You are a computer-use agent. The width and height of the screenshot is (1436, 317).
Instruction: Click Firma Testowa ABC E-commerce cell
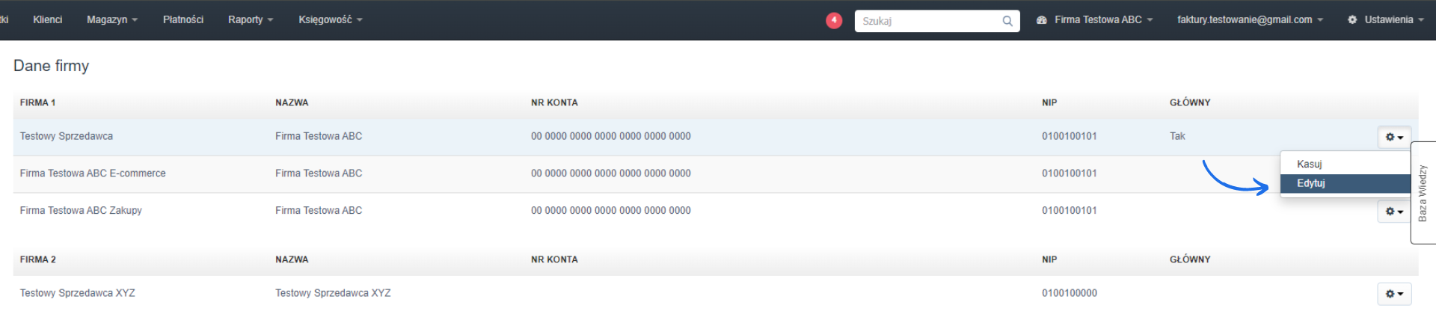tap(93, 173)
